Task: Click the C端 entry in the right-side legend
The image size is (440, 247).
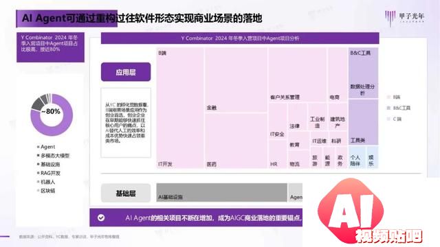Action: click(x=394, y=119)
